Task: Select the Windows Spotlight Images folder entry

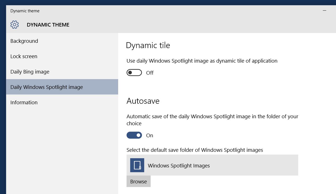Action: pos(212,165)
